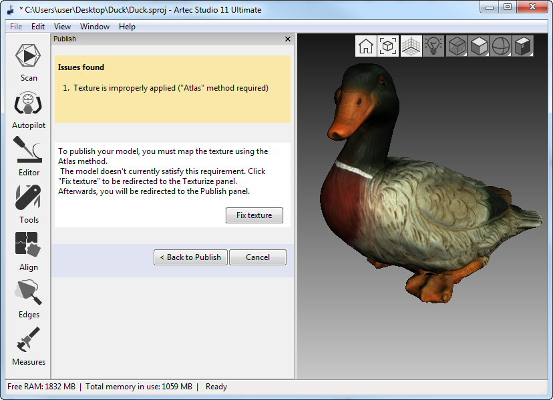Open the Editor panel
Image resolution: width=553 pixels, height=400 pixels.
tap(28, 157)
